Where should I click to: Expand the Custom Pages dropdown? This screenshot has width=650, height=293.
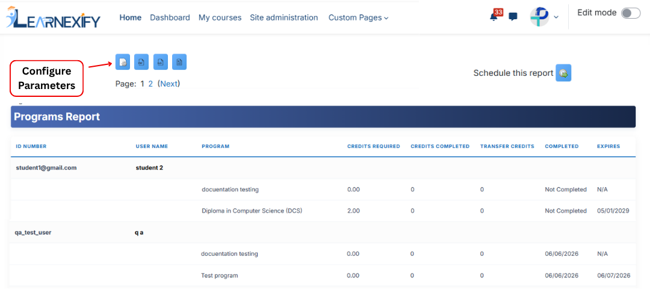(358, 18)
